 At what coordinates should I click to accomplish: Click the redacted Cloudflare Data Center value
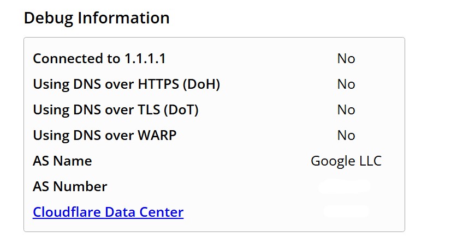pyautogui.click(x=346, y=211)
